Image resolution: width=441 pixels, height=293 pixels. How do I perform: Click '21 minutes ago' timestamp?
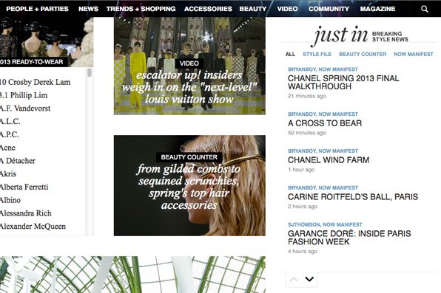(307, 96)
